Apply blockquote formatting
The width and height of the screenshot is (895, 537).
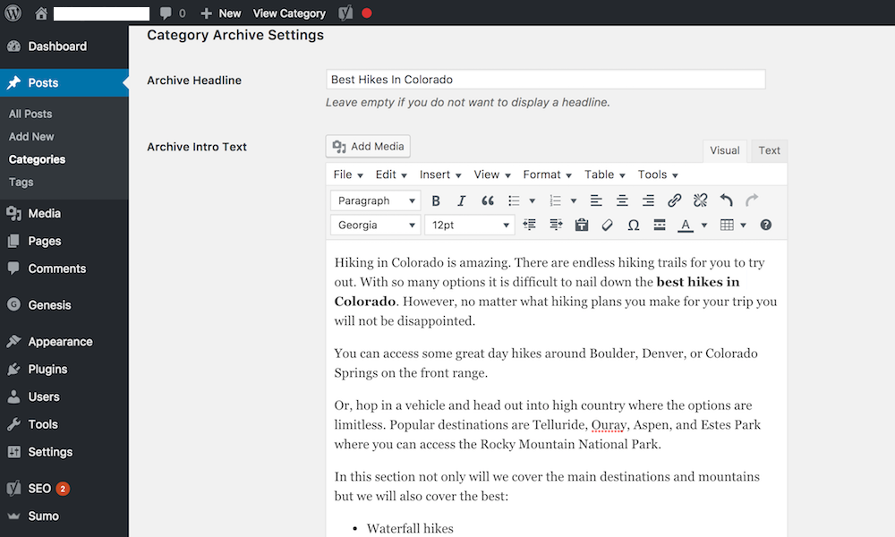point(488,200)
